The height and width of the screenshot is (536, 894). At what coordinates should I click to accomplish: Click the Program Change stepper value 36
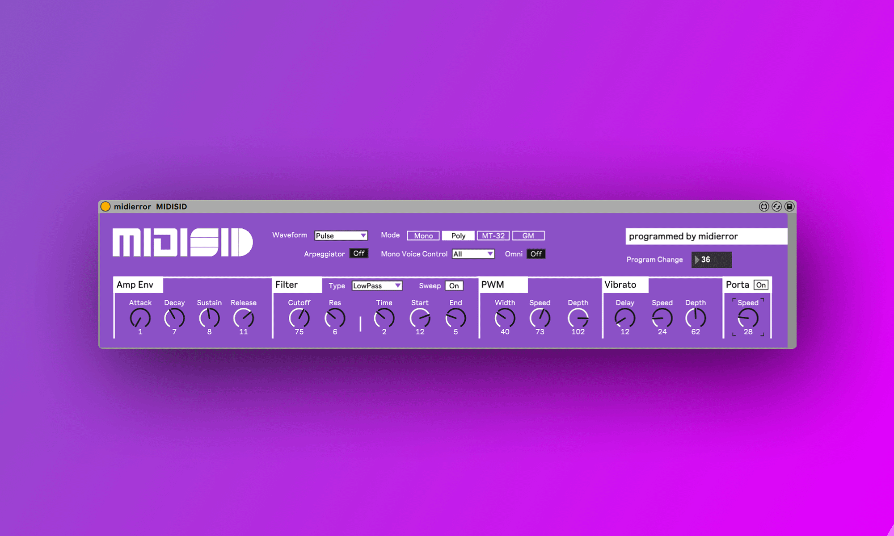coord(711,260)
